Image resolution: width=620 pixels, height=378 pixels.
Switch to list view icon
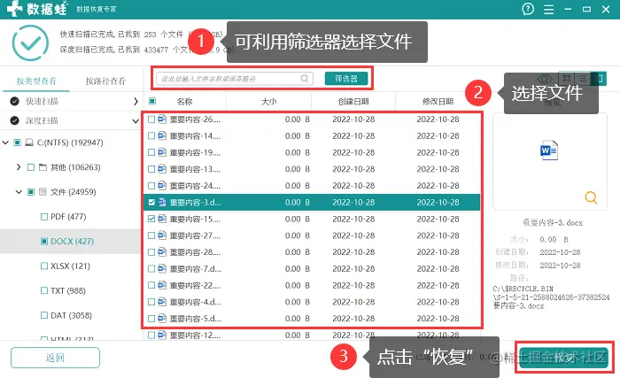click(583, 78)
